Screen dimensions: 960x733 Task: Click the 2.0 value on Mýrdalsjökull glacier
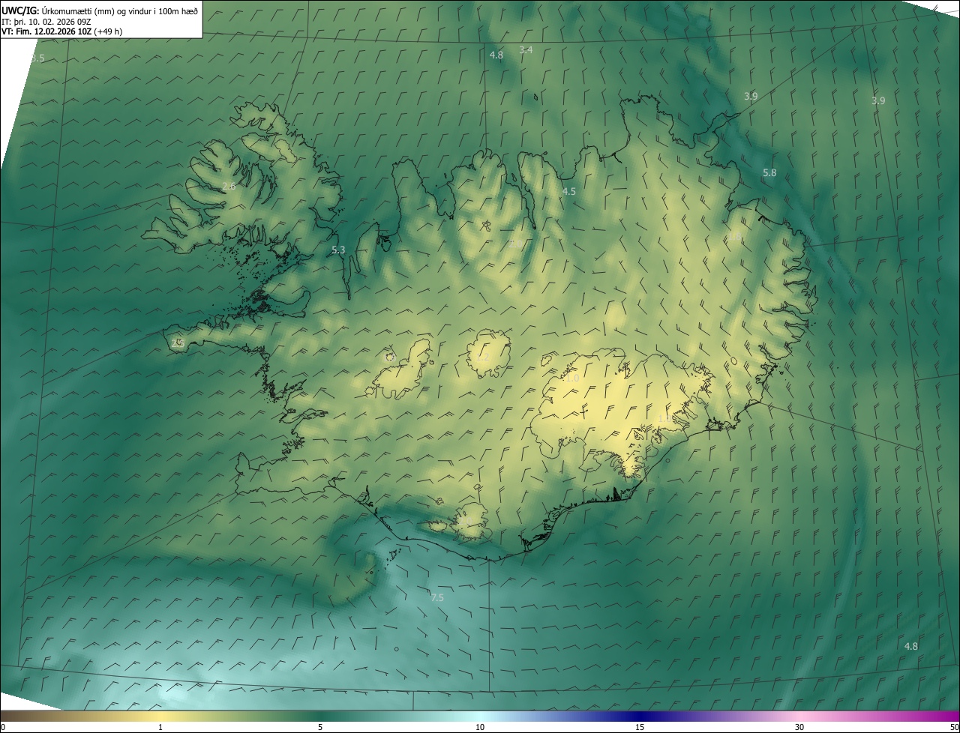point(465,520)
